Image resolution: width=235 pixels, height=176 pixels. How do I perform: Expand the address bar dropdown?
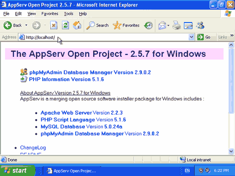191,37
